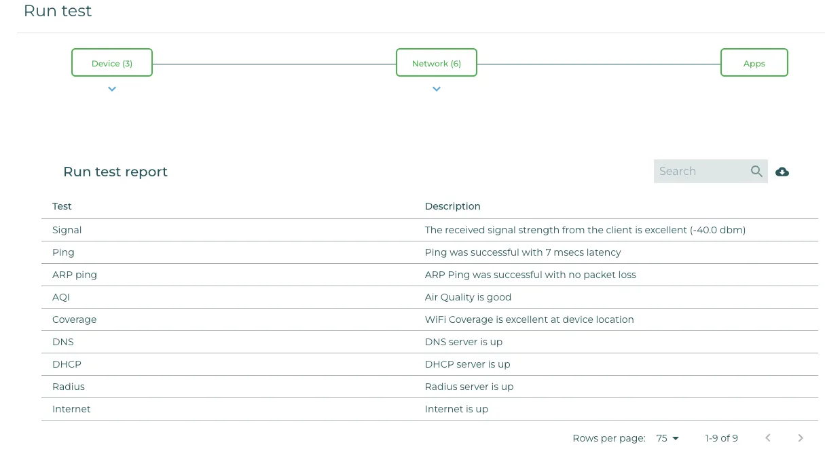Select the DHCP test name

coord(67,364)
